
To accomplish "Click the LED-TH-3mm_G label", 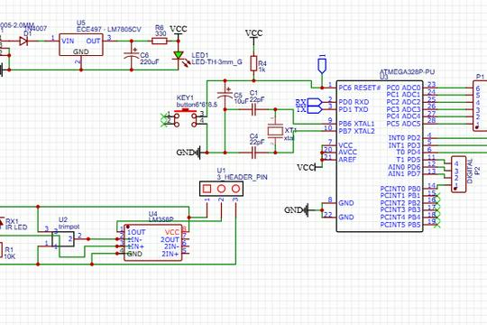I will [x=216, y=62].
